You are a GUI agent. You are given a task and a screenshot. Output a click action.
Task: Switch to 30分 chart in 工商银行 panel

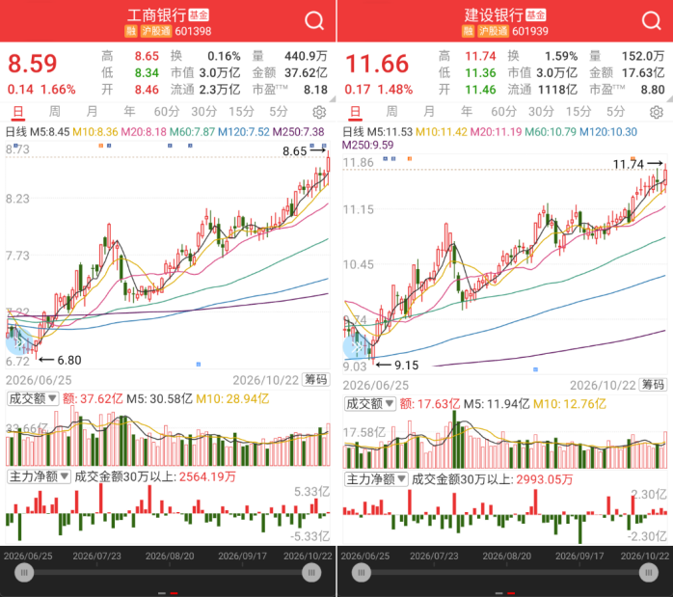[x=203, y=112]
